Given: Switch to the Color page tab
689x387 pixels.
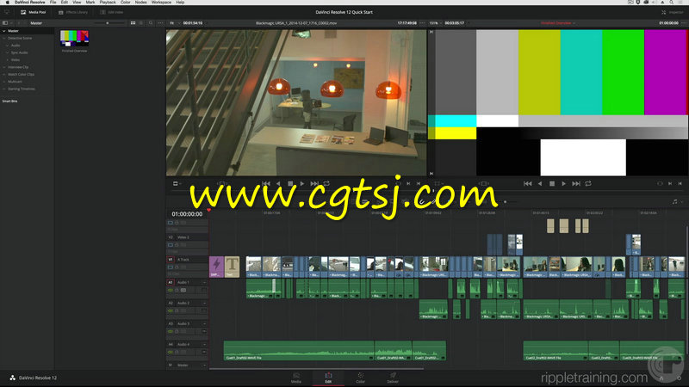Looking at the screenshot, I should pos(360,378).
